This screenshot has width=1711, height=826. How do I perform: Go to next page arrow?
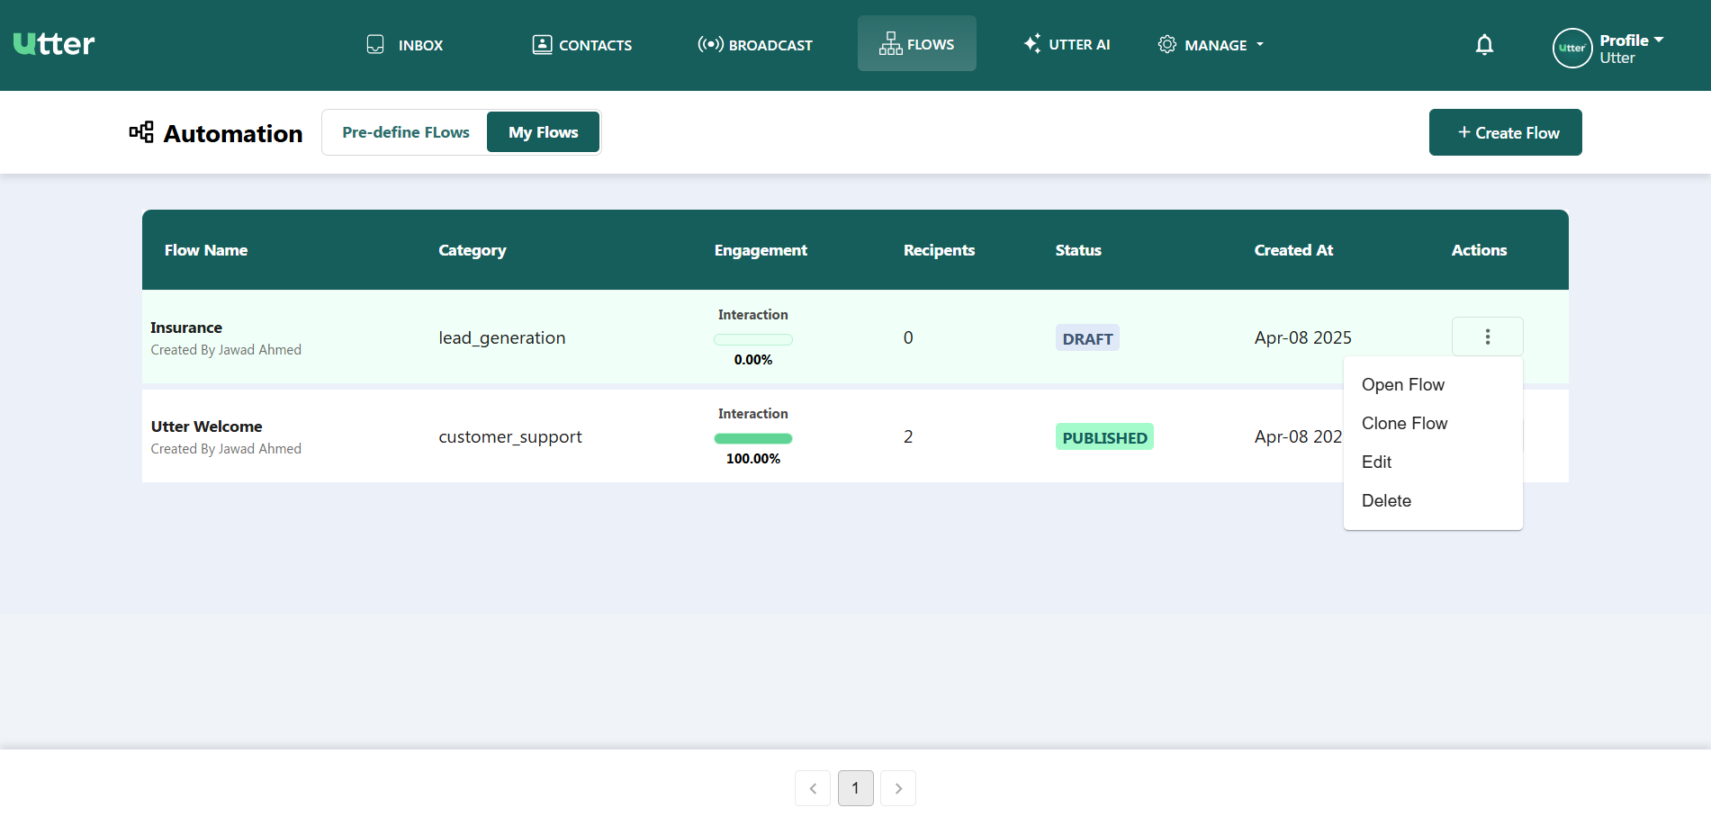[897, 788]
